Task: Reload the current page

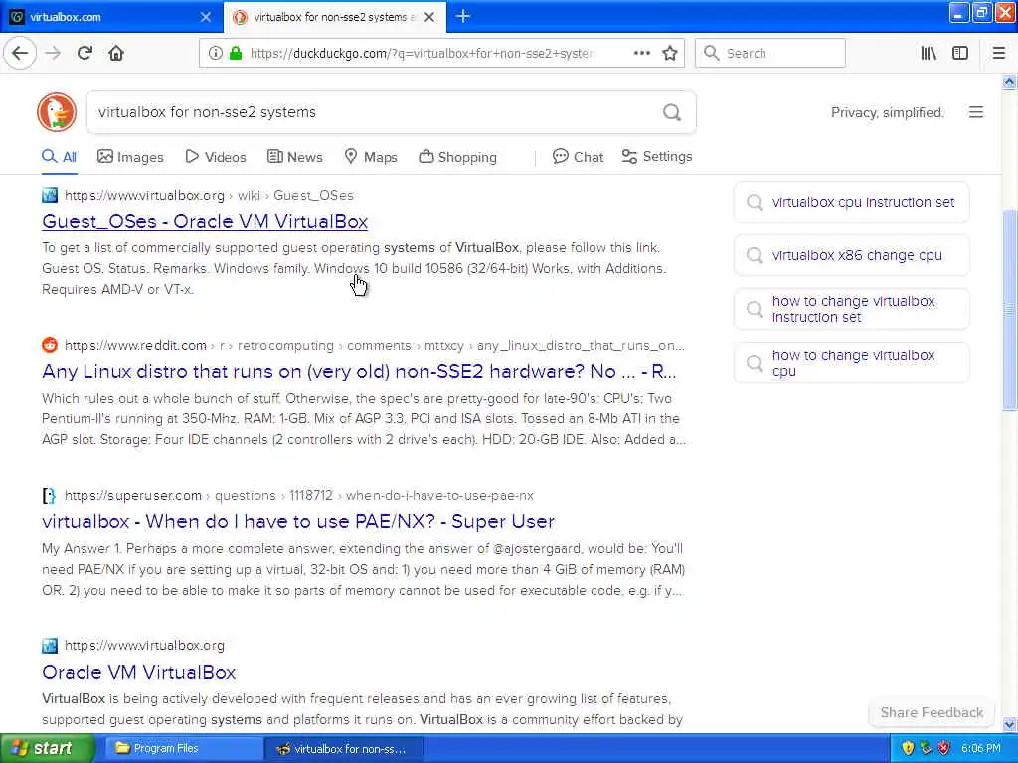Action: coord(85,54)
